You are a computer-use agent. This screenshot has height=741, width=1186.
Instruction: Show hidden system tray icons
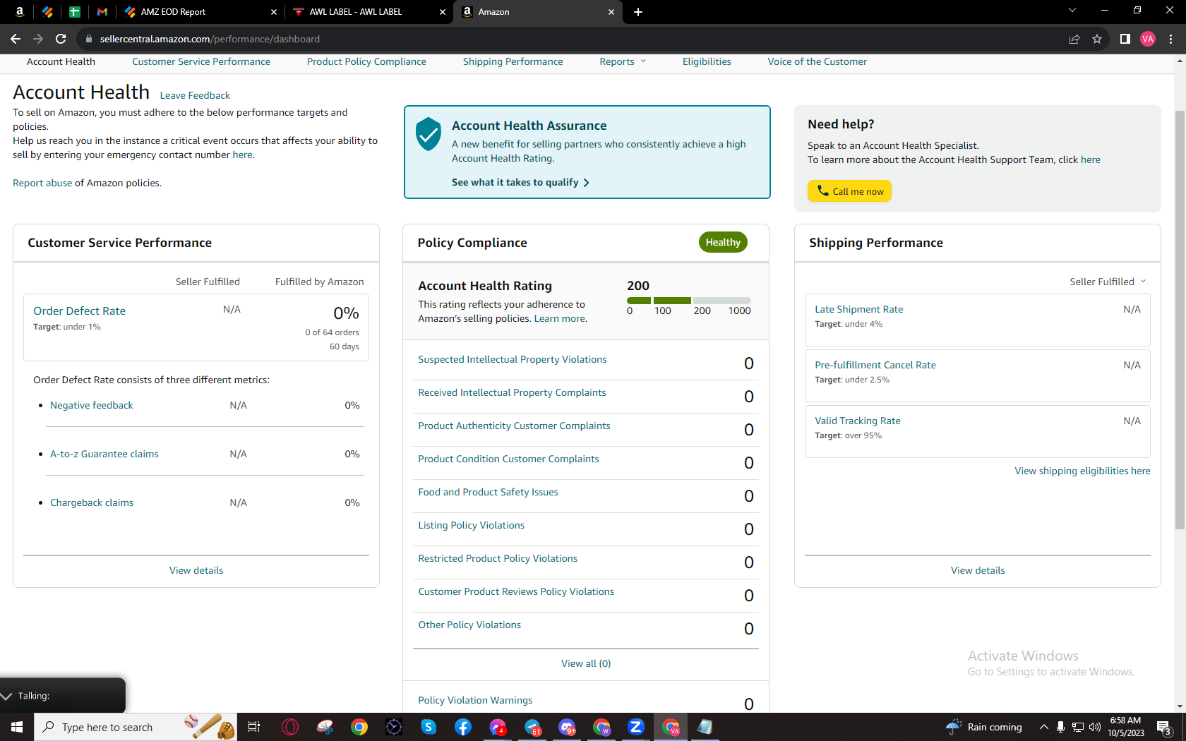(x=1043, y=727)
